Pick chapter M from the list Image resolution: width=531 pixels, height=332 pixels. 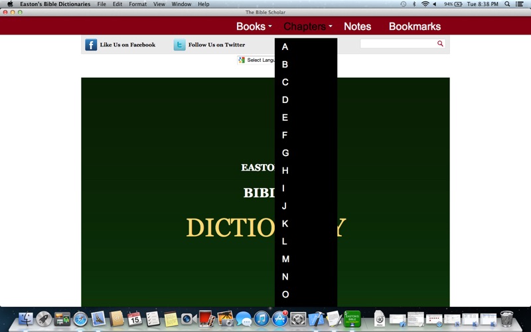click(x=306, y=259)
